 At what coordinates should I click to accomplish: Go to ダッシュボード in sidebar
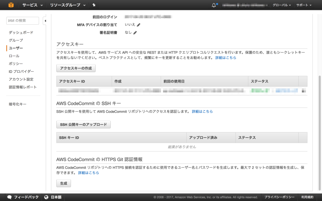pyautogui.click(x=21, y=32)
